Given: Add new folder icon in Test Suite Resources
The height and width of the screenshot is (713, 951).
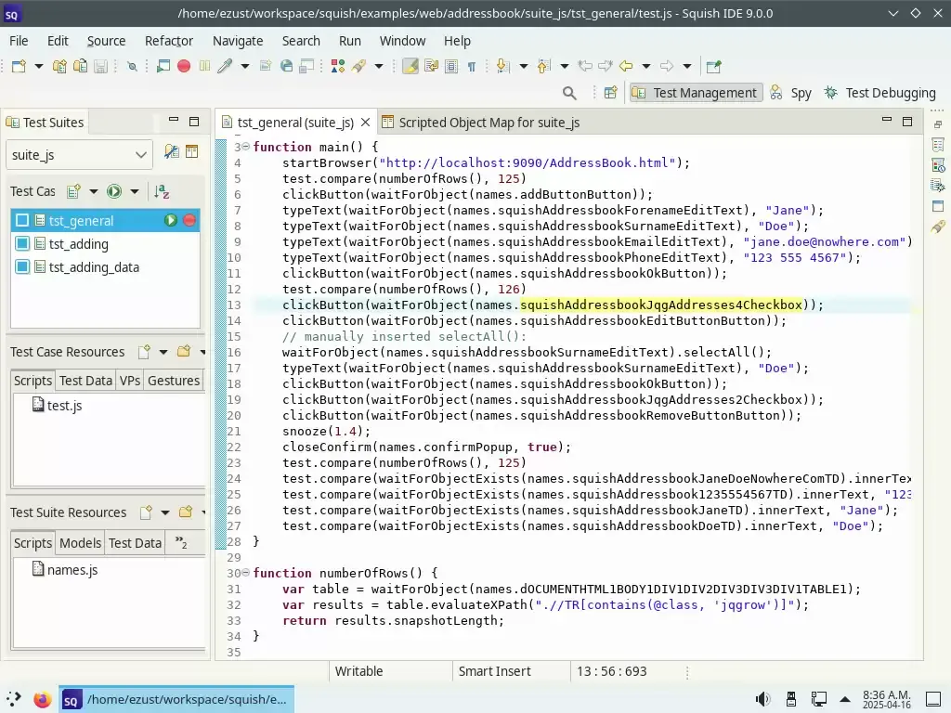Looking at the screenshot, I should [186, 512].
